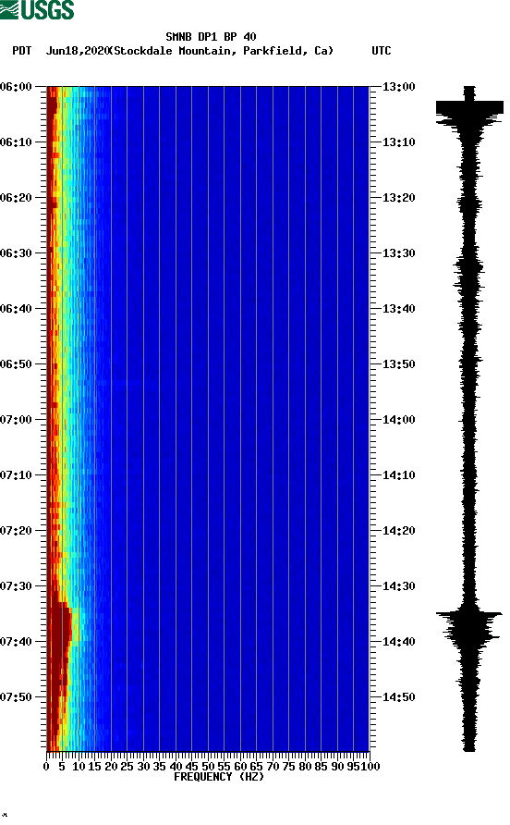Click the 40 Hz frequency tick label
The width and height of the screenshot is (510, 825).
[x=176, y=767]
